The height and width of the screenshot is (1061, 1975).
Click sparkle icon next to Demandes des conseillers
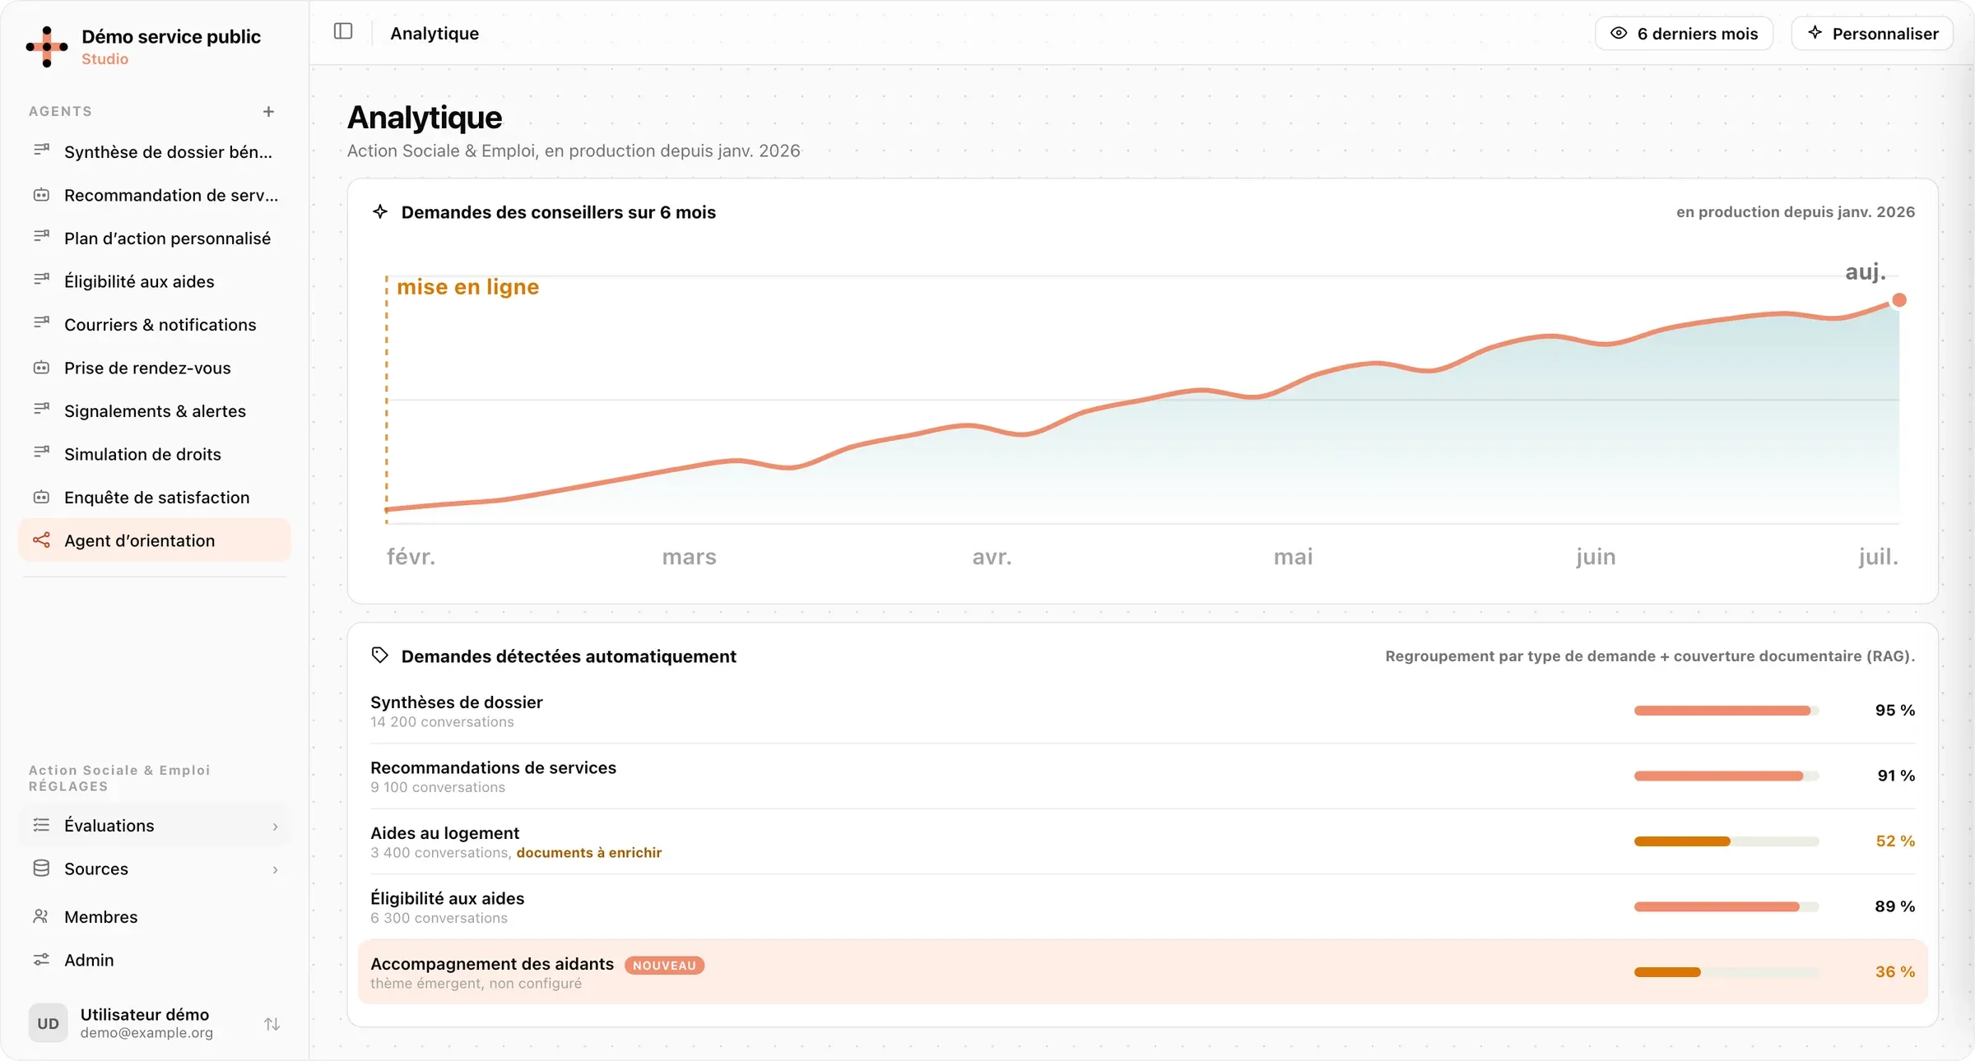(x=380, y=211)
